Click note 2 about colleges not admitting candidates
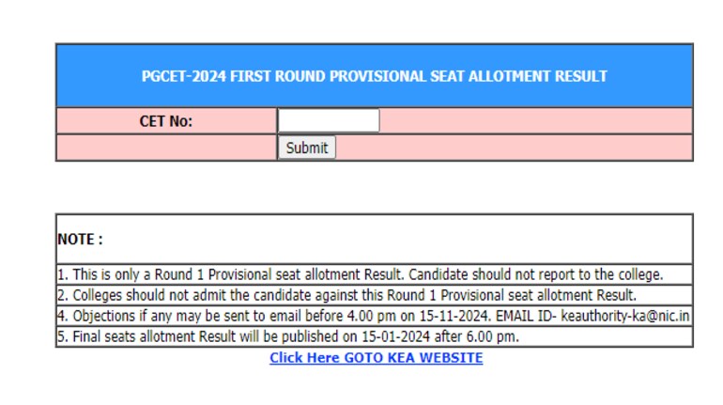723x405 pixels. [347, 295]
